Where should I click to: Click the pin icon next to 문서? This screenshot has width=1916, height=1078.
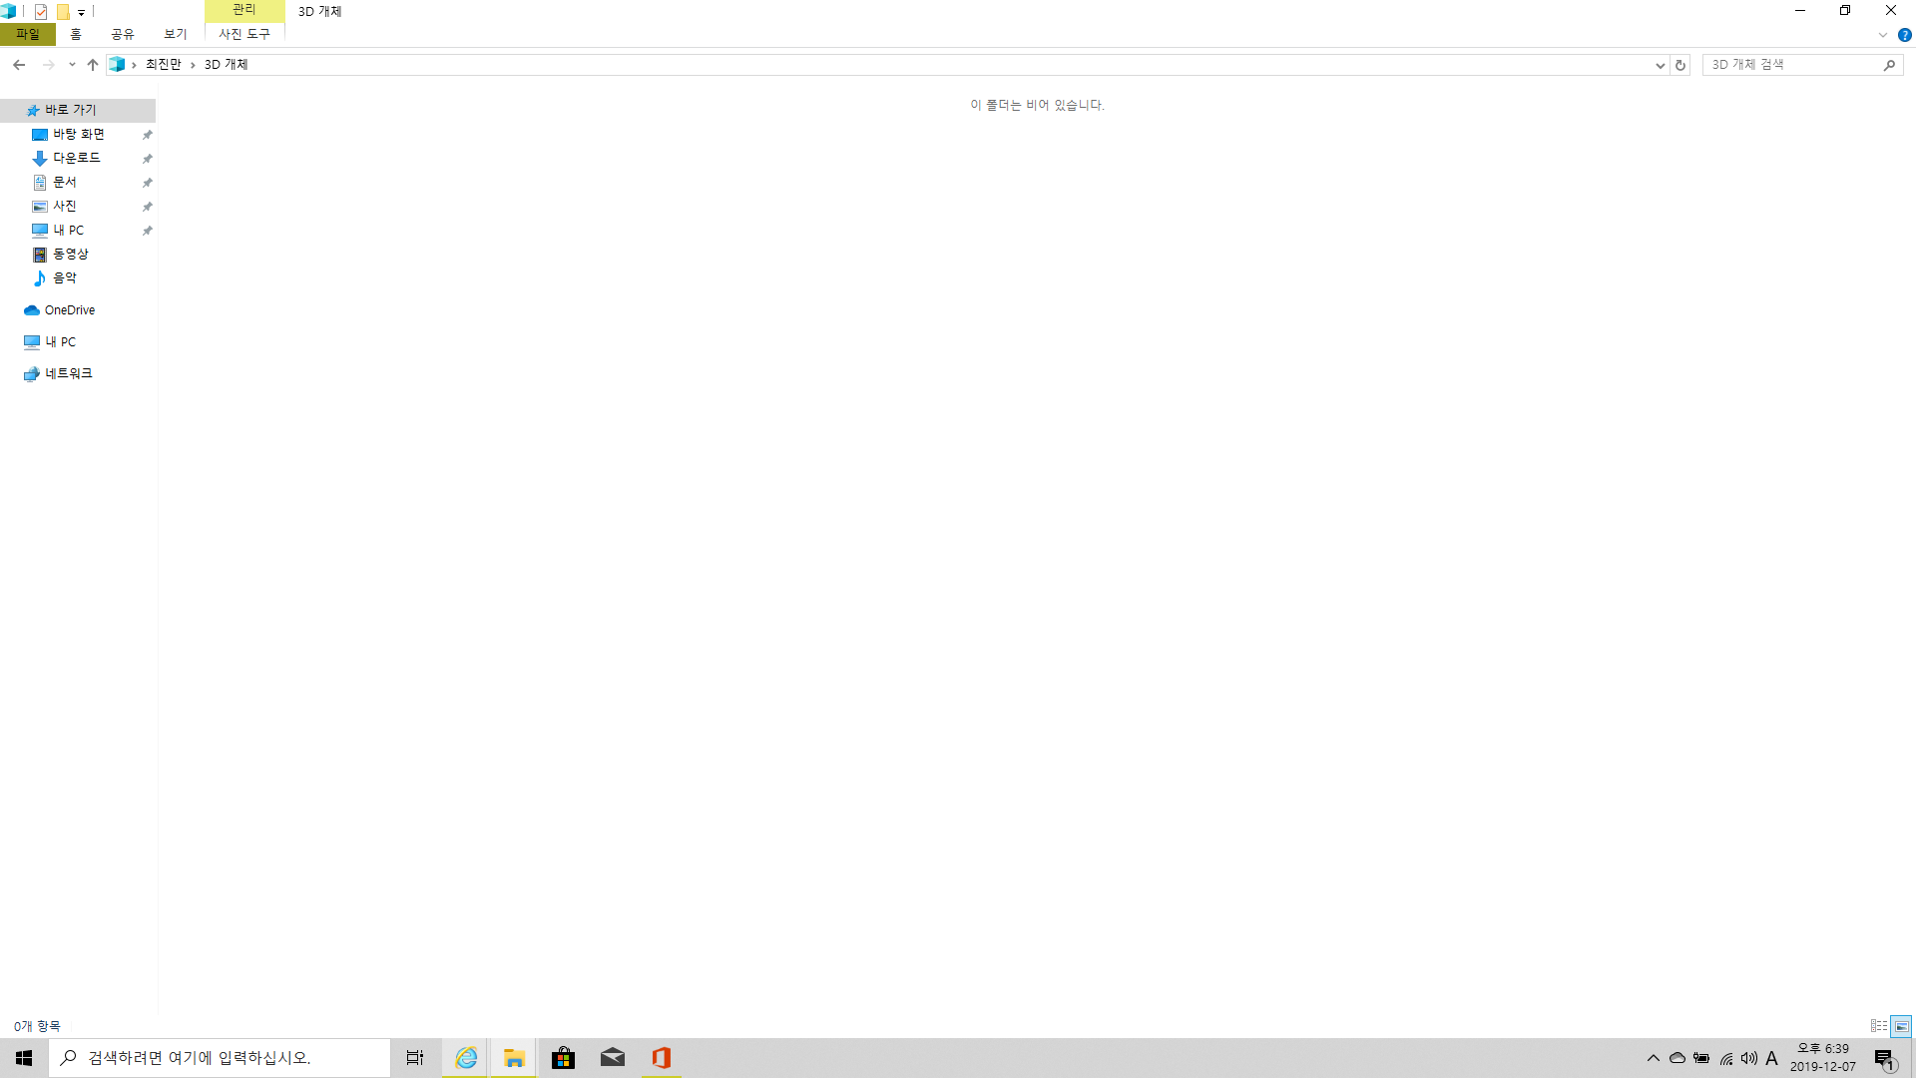pos(148,183)
